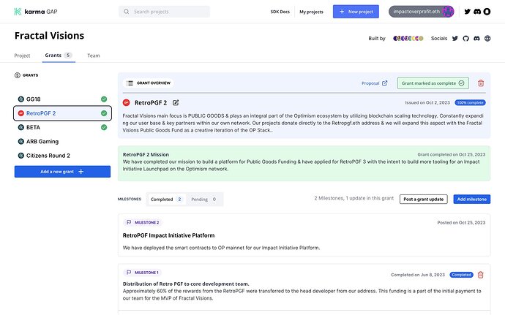Click the Built by team avatars

408,39
